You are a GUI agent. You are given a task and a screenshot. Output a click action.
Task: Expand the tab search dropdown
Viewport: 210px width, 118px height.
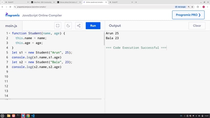pyautogui.click(x=2, y=2)
